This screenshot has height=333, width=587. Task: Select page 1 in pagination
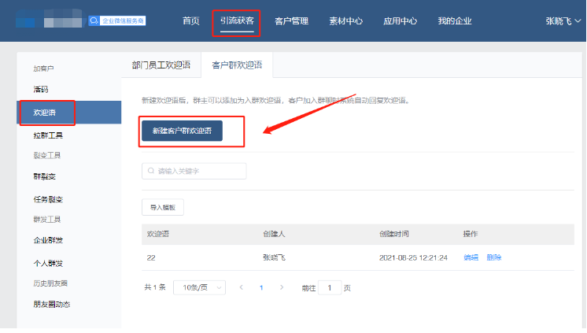[260, 288]
